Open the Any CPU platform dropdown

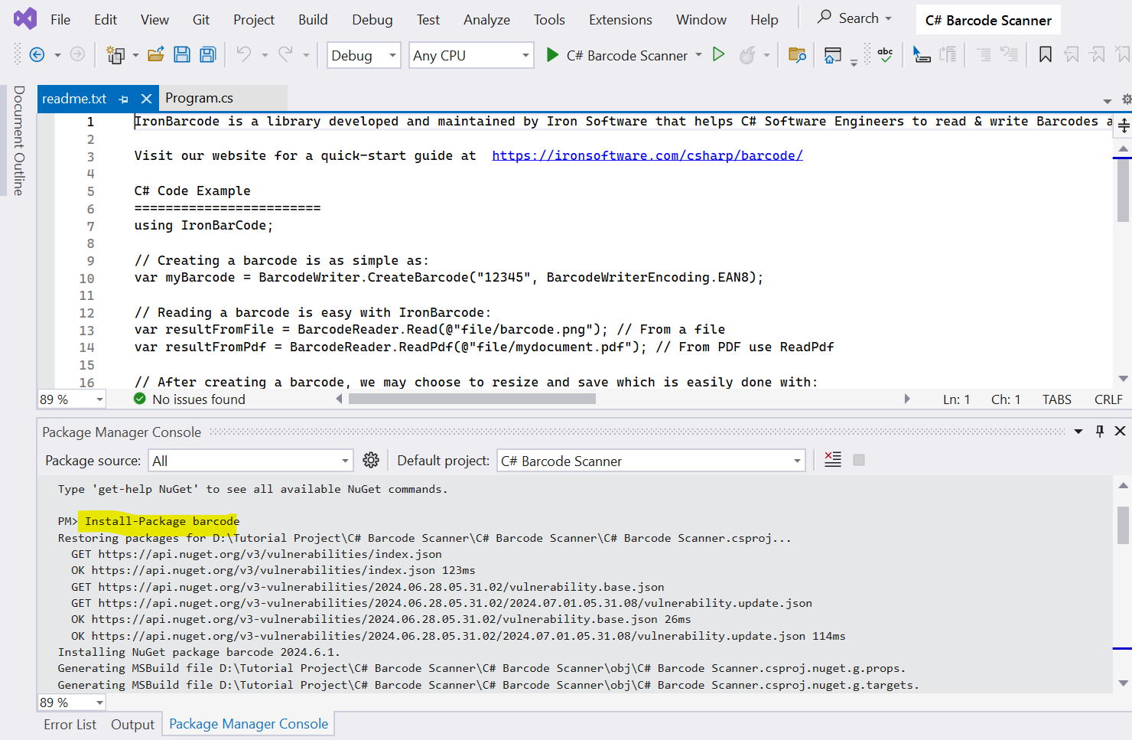tap(471, 55)
